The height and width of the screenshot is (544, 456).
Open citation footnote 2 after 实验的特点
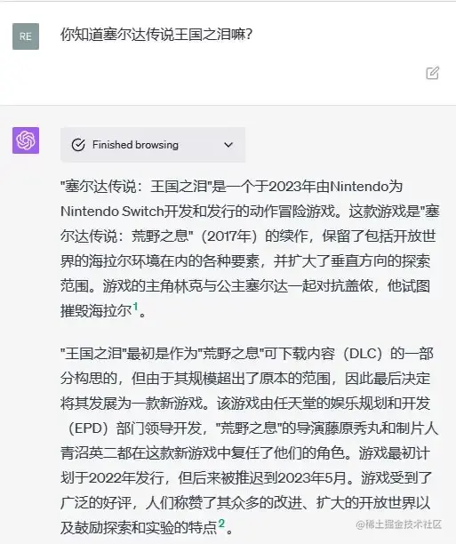pyautogui.click(x=221, y=524)
